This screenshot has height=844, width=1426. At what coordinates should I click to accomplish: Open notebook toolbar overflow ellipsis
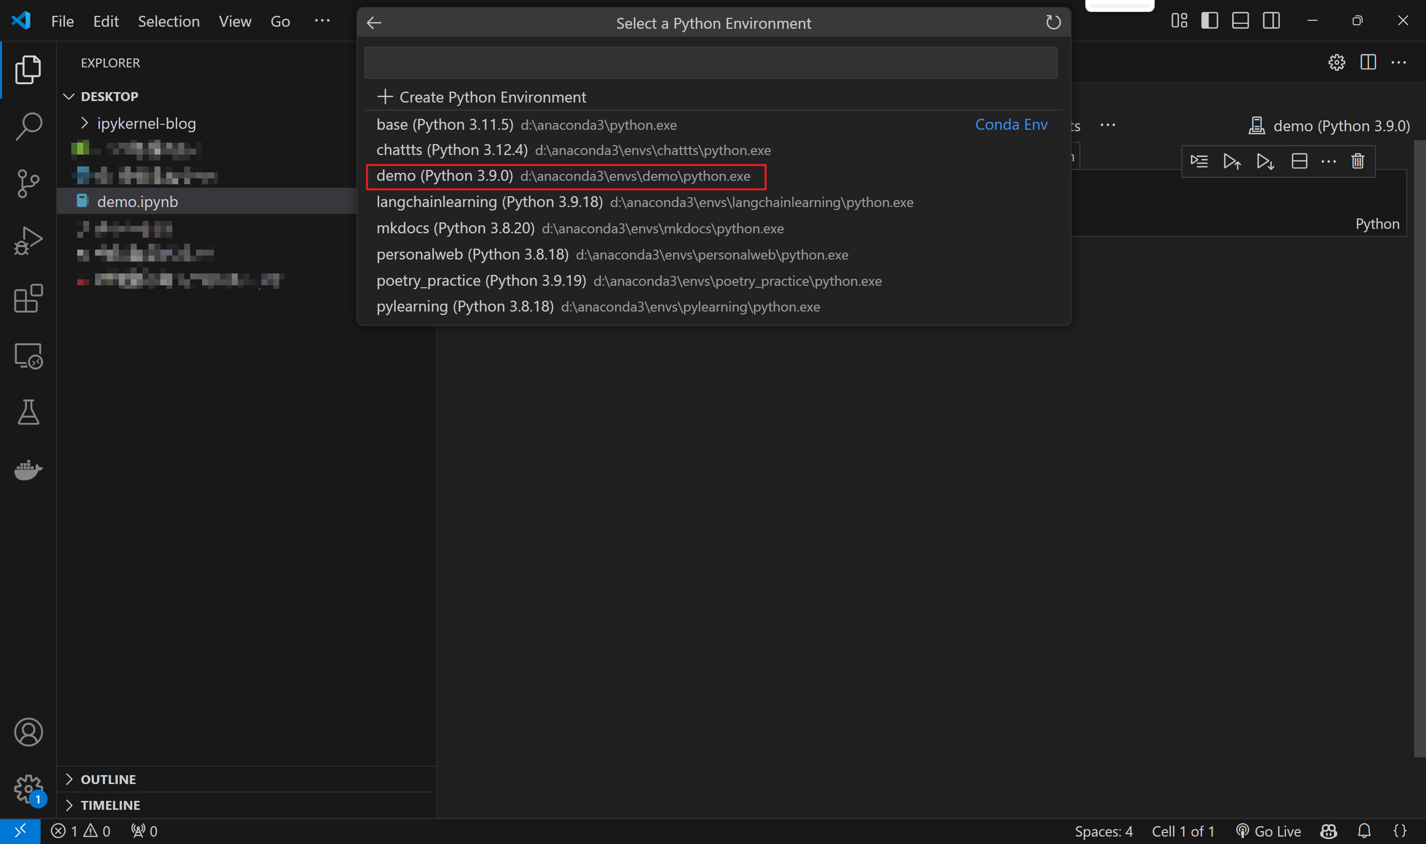pyautogui.click(x=1108, y=125)
